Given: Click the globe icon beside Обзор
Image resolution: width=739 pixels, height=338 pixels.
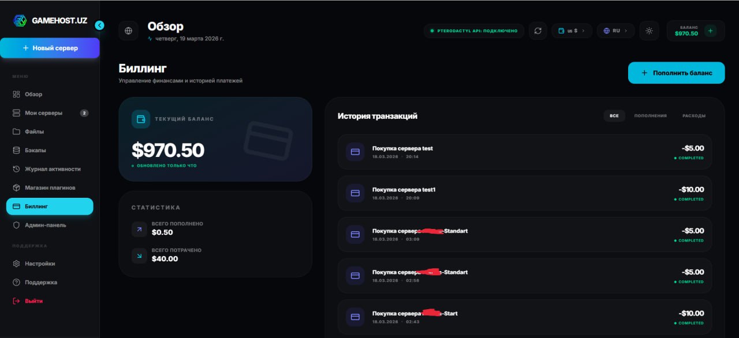Looking at the screenshot, I should coord(128,31).
